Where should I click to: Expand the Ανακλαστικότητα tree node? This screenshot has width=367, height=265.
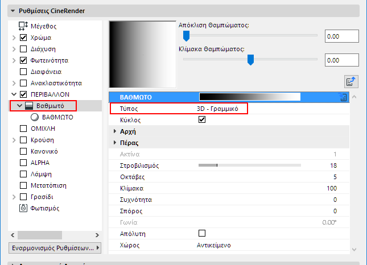point(14,83)
